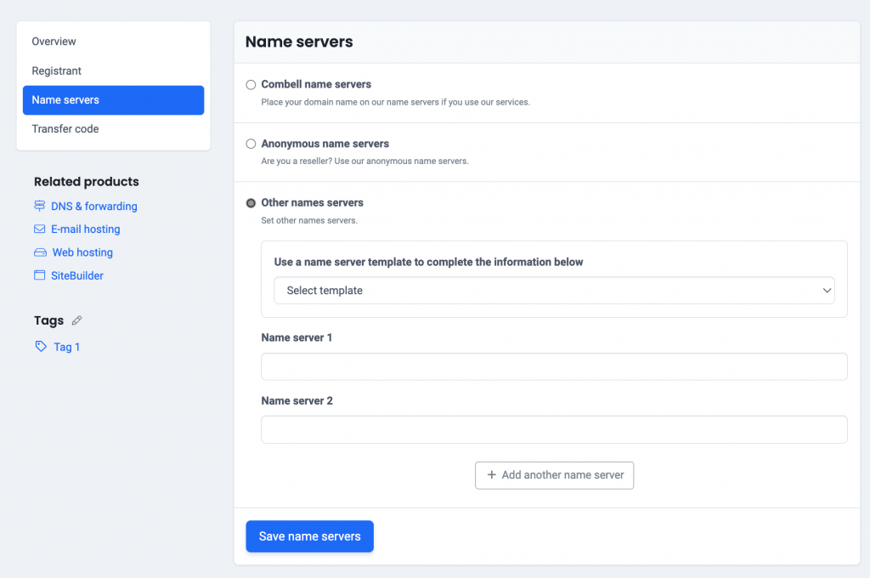
Task: Click the Save name servers button
Action: click(x=309, y=536)
